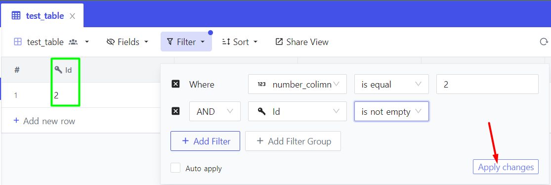
Task: Click Add Filter Group button
Action: click(293, 141)
